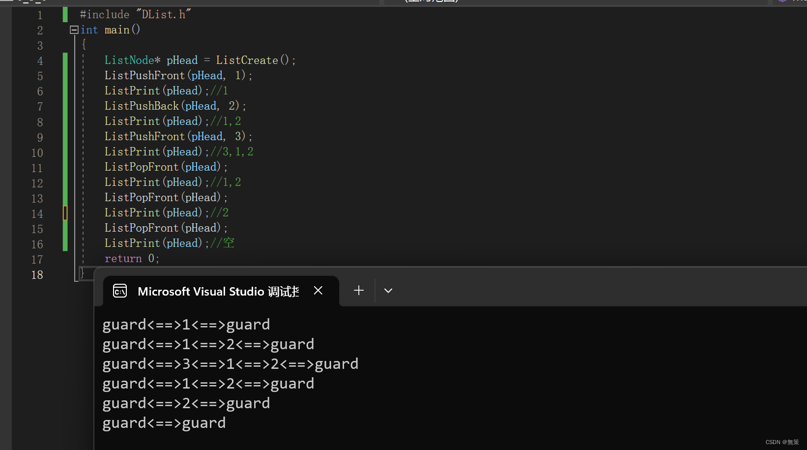Click the comment //2 on line 14
This screenshot has width=807, height=450.
click(220, 213)
